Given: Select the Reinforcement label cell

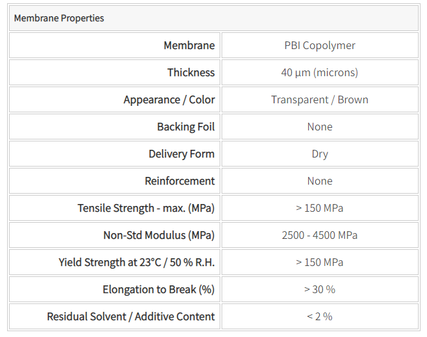Looking at the screenshot, I should [x=180, y=181].
